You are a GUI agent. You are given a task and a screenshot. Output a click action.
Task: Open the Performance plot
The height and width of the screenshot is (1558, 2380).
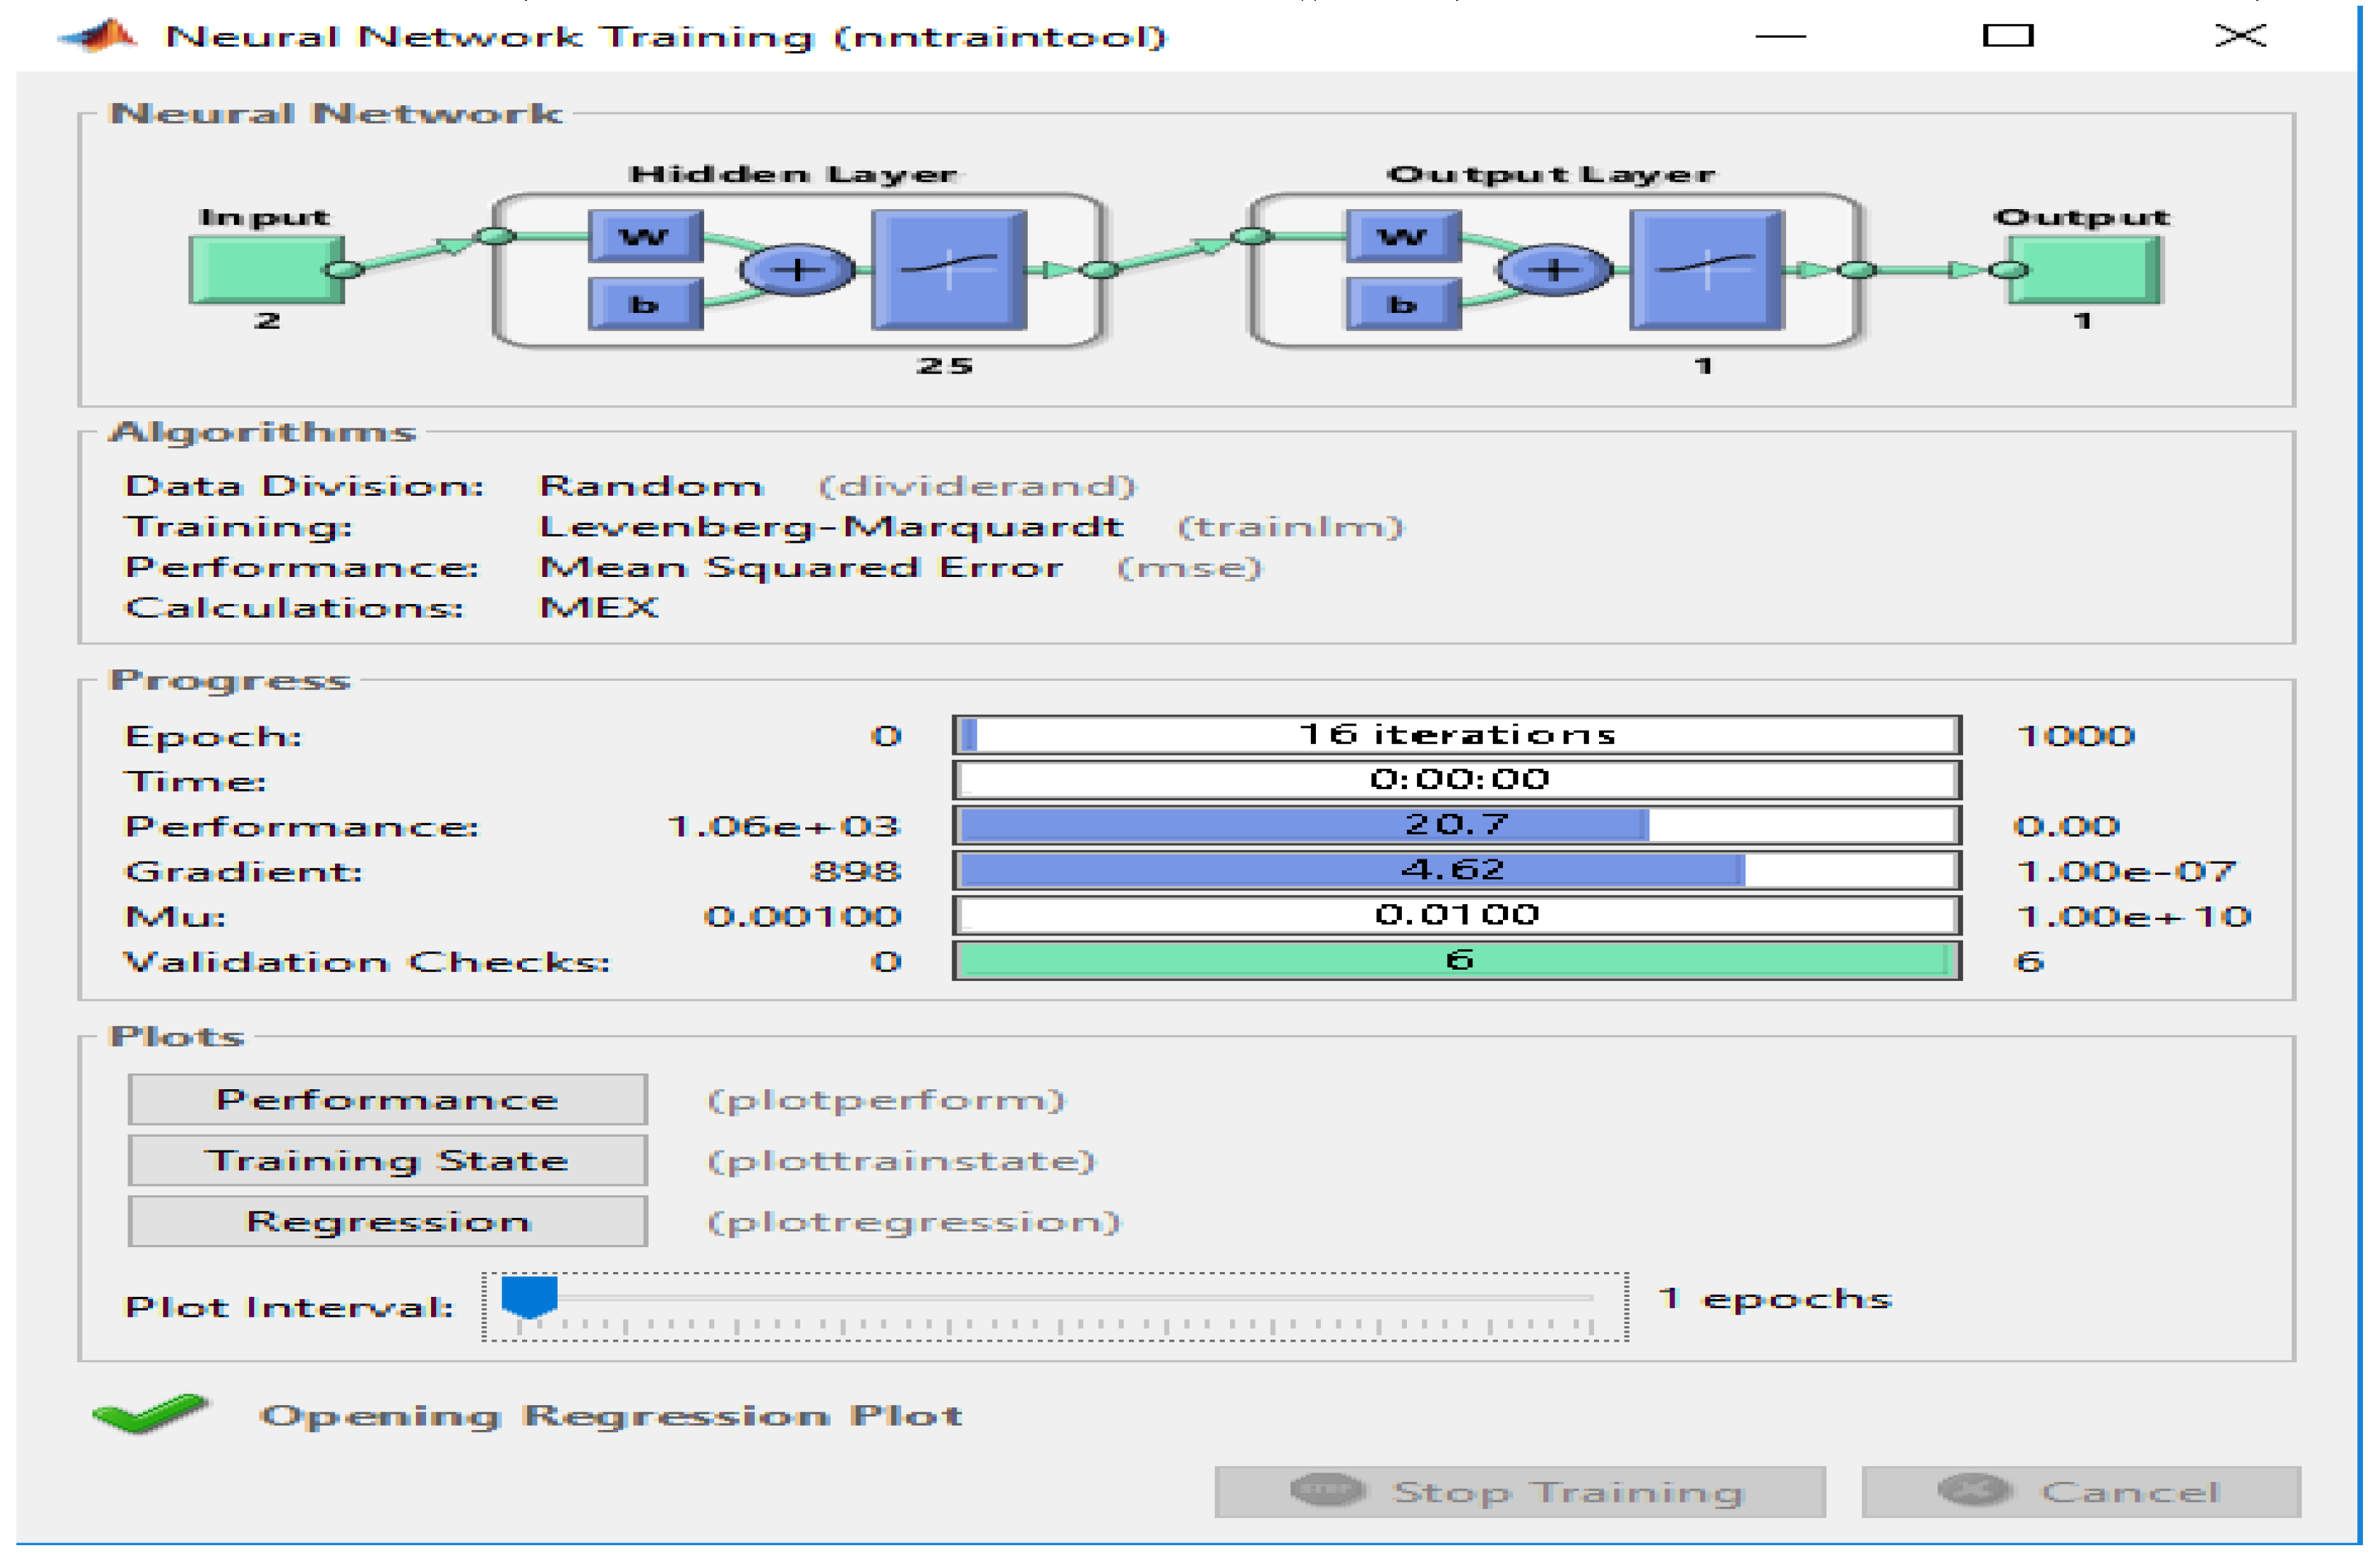[387, 1100]
